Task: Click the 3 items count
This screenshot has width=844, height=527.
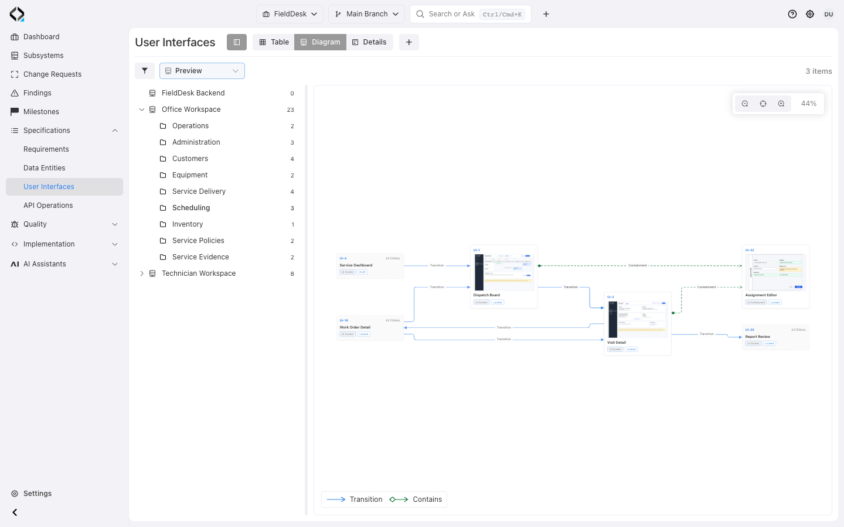Action: (819, 71)
